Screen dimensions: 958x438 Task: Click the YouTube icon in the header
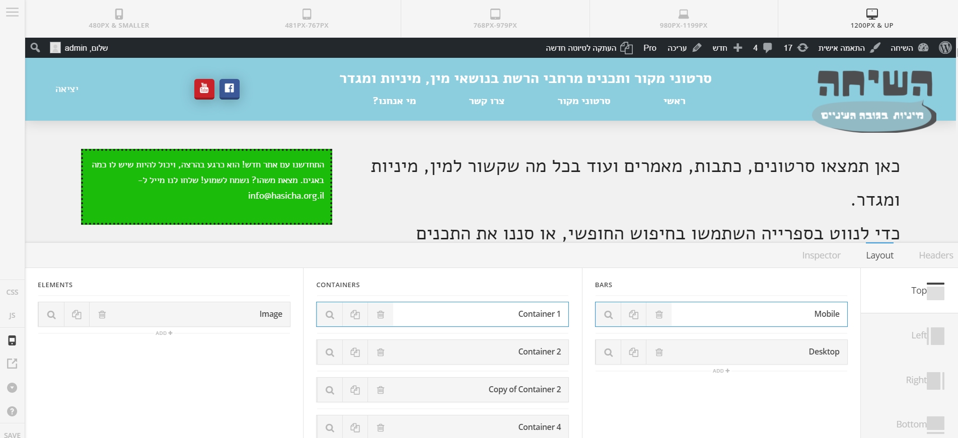(x=204, y=89)
